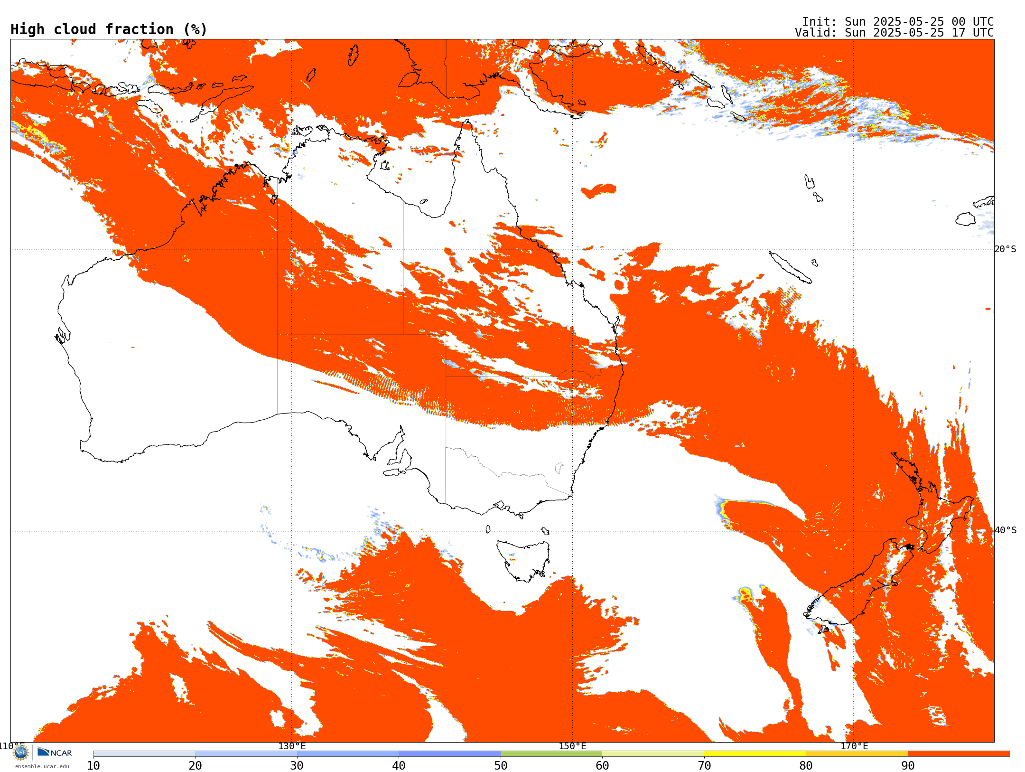The height and width of the screenshot is (772, 1025).
Task: Click the NCAR logo
Action: tap(55, 752)
